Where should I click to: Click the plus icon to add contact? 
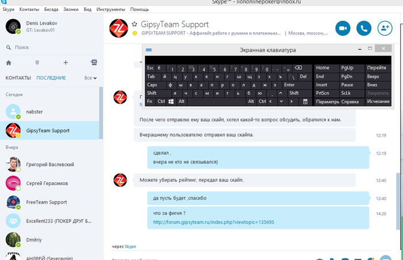66,63
